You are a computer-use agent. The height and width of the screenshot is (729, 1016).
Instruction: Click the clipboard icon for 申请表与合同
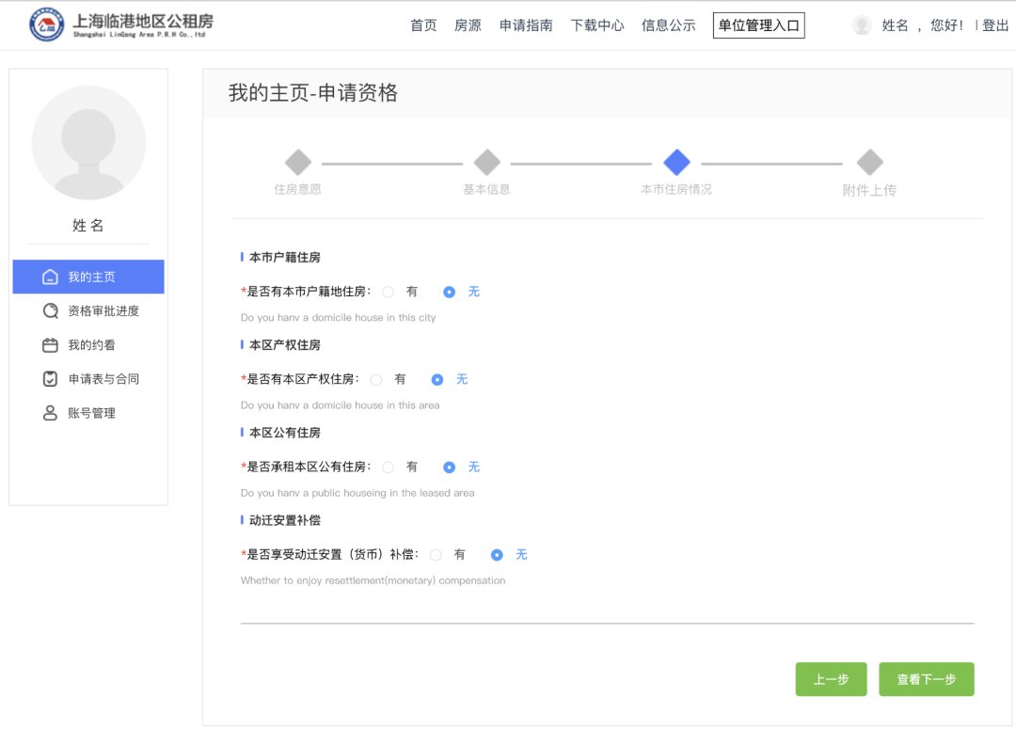coord(51,379)
